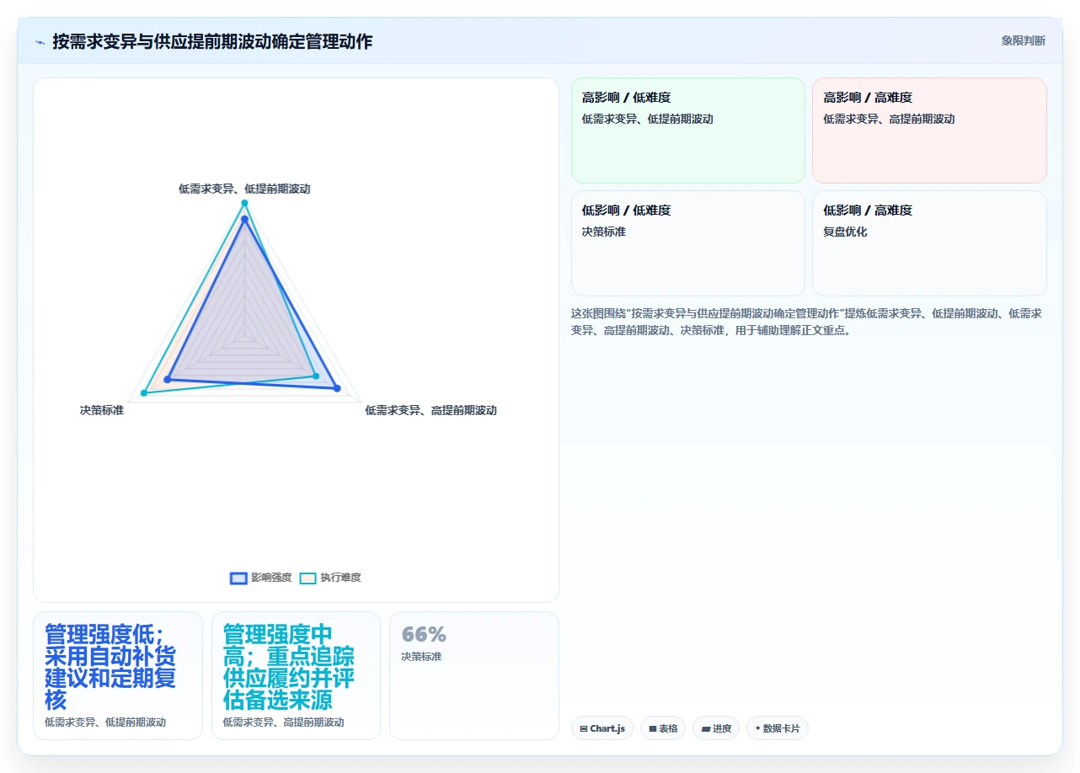
Task: Toggle the 执行难度 legend item
Action: 330,578
